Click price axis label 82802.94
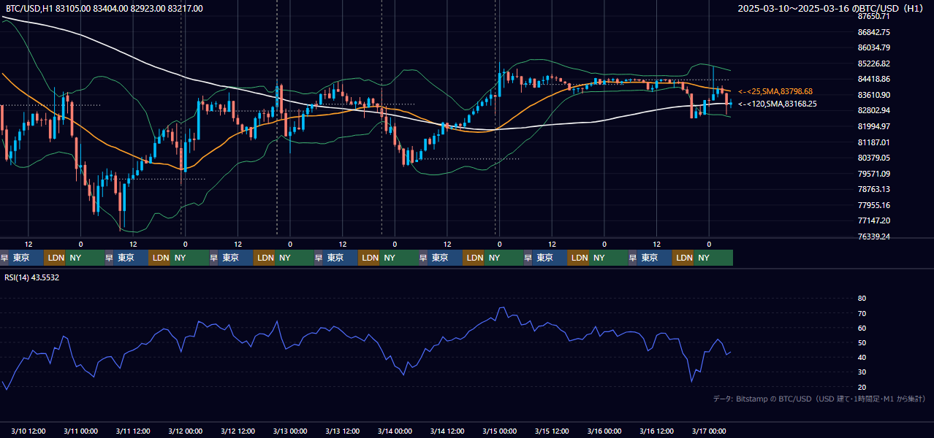The height and width of the screenshot is (438, 934). tap(874, 110)
